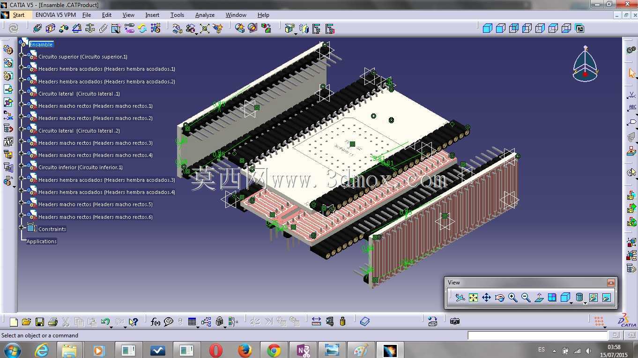This screenshot has width=638, height=358.
Task: Click the Fly Mode icon in View toolbar
Action: (x=460, y=298)
